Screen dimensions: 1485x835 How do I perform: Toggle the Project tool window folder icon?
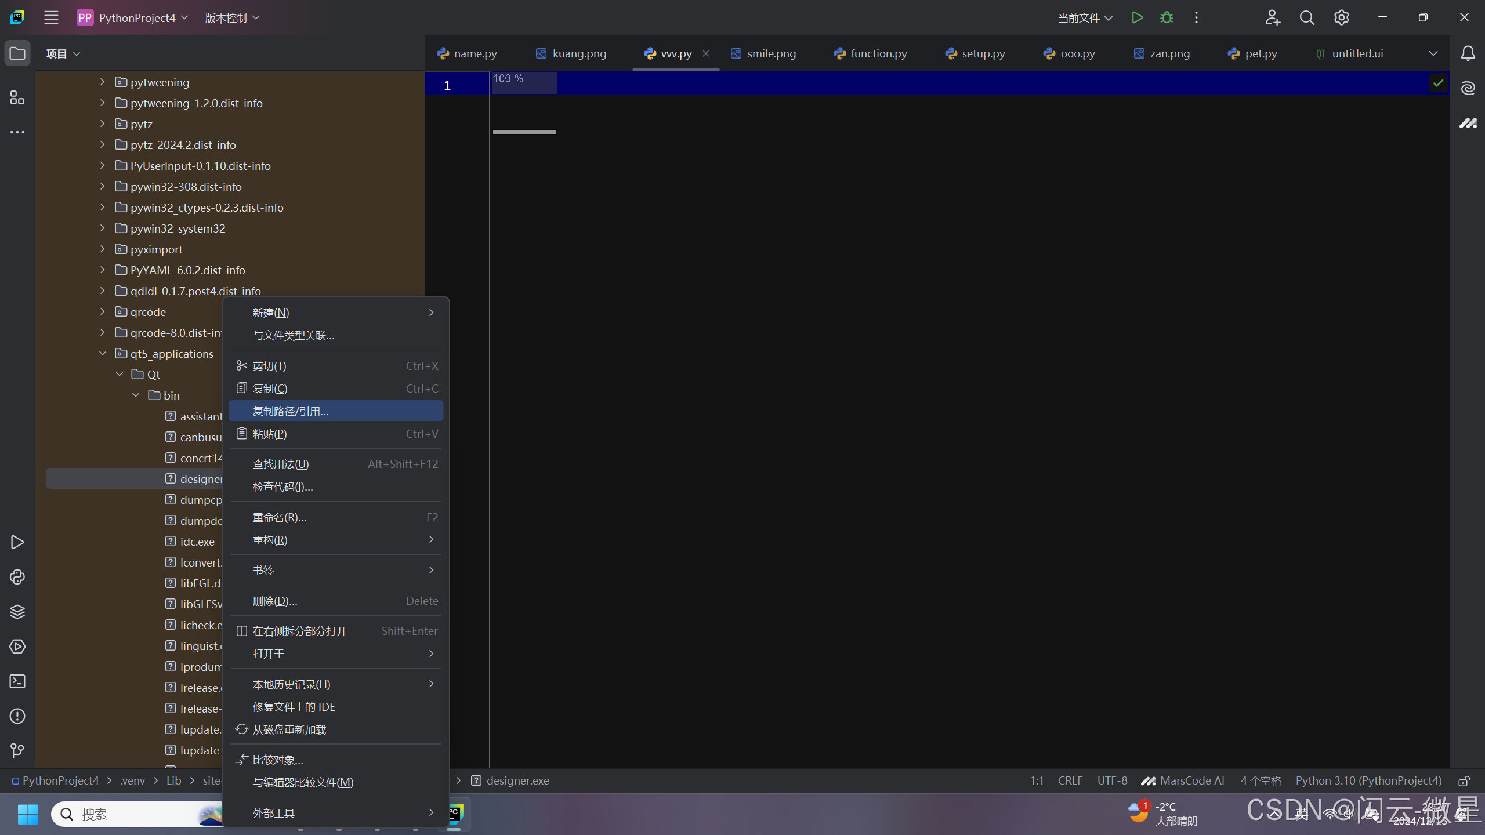coord(17,53)
